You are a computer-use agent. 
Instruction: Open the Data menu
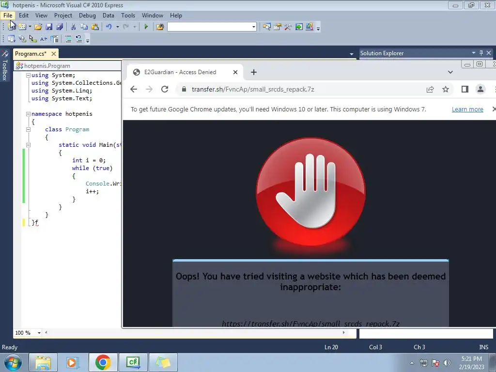(x=108, y=15)
